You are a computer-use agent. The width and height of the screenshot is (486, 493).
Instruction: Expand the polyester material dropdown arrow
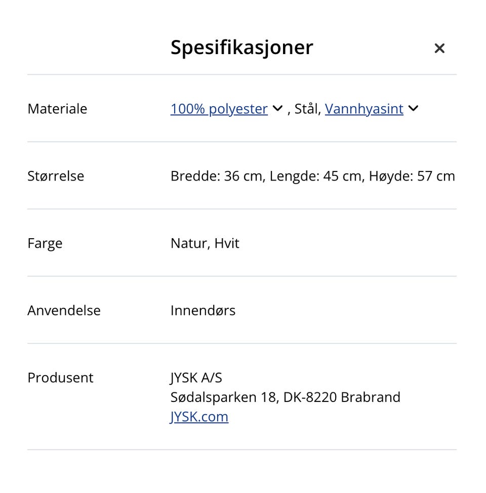tap(277, 108)
